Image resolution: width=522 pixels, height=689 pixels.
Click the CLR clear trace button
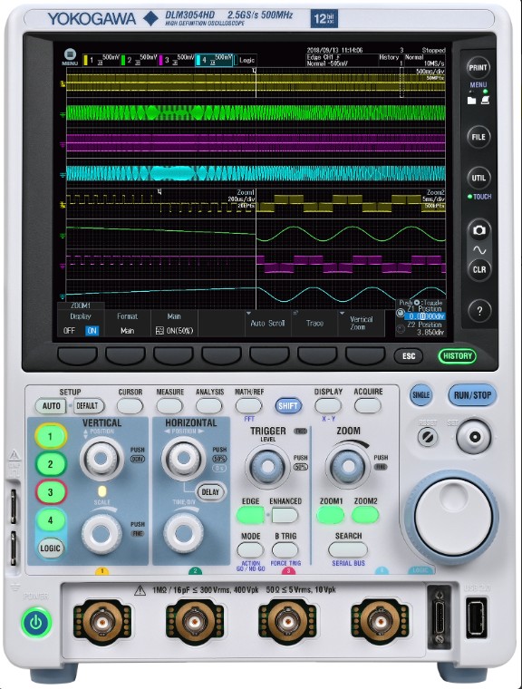click(478, 269)
